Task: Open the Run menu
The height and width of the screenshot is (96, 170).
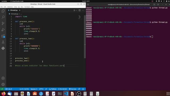Action: coord(22,7)
